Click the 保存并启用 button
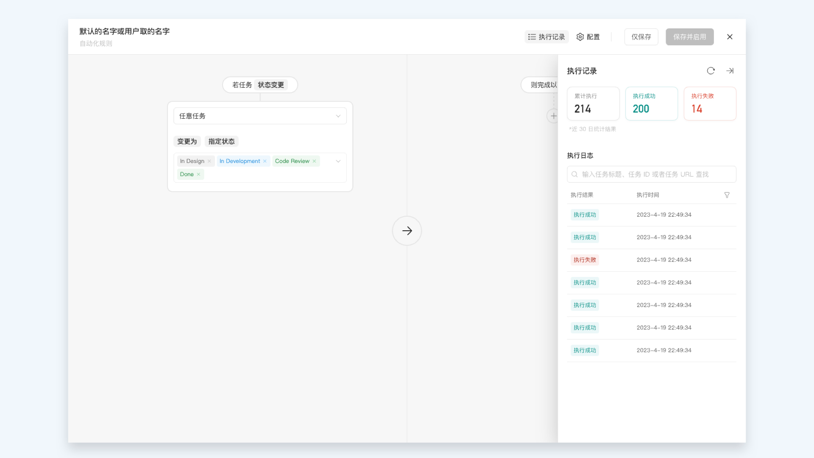This screenshot has width=814, height=458. pyautogui.click(x=689, y=37)
